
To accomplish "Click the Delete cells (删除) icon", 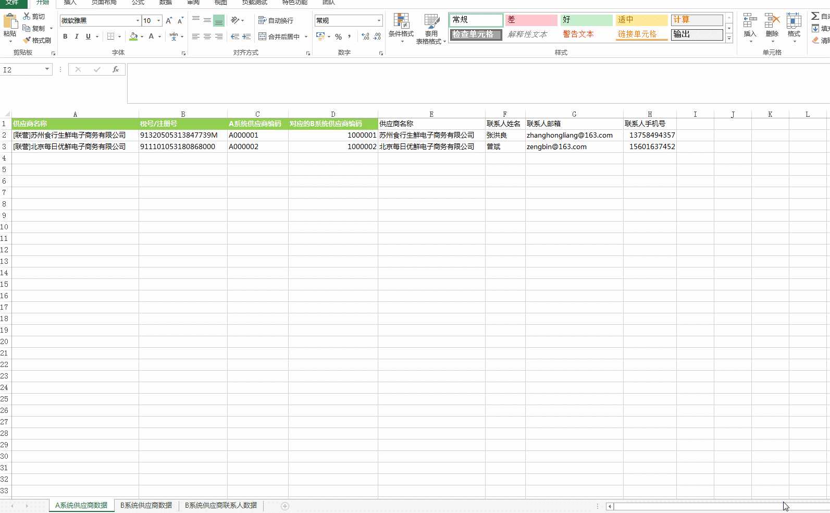I will click(772, 21).
